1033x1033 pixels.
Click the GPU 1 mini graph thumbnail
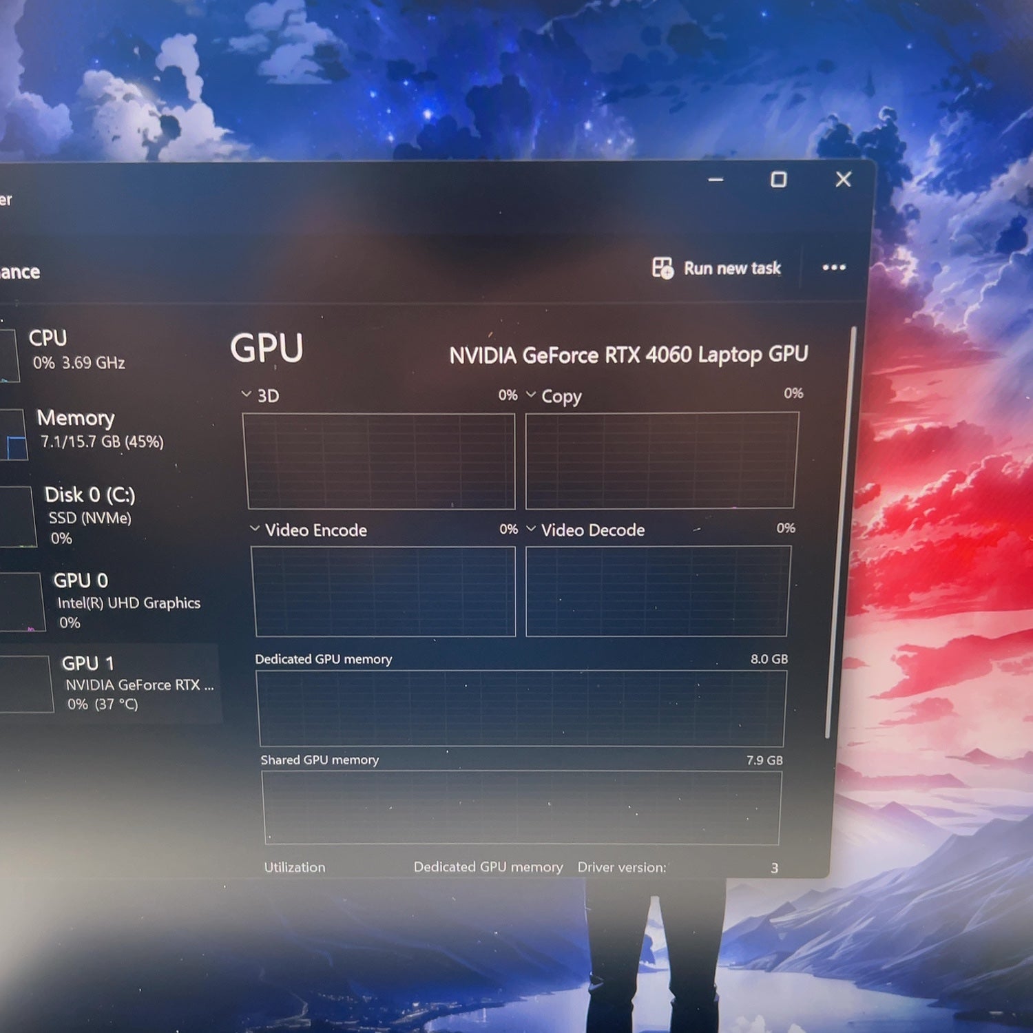click(26, 683)
